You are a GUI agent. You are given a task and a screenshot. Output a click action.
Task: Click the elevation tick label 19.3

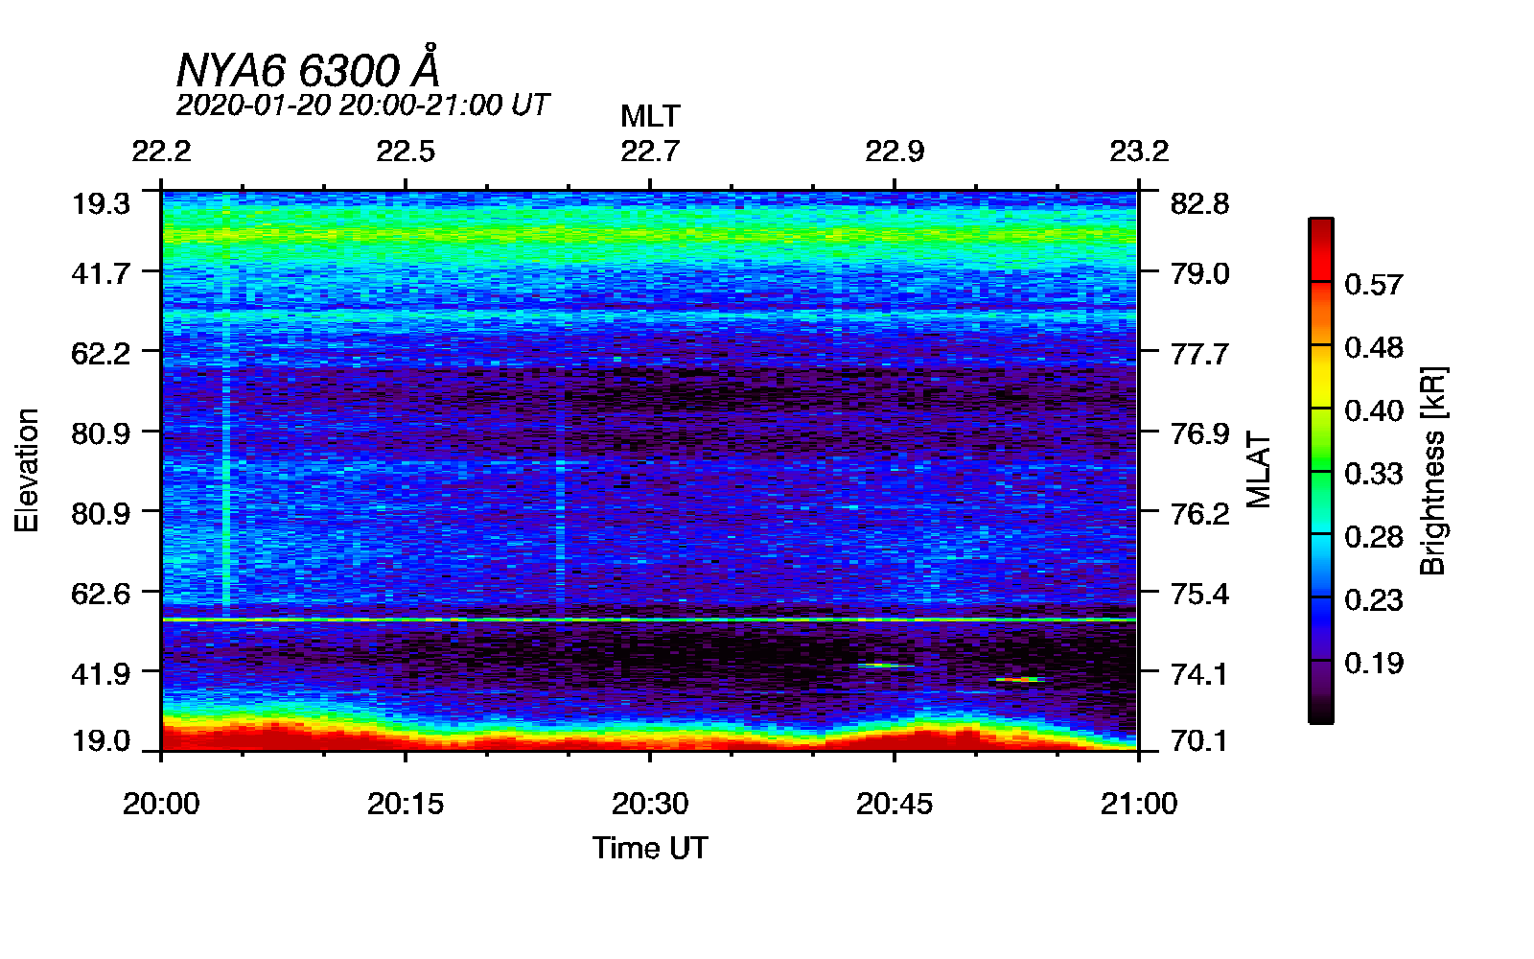(101, 203)
